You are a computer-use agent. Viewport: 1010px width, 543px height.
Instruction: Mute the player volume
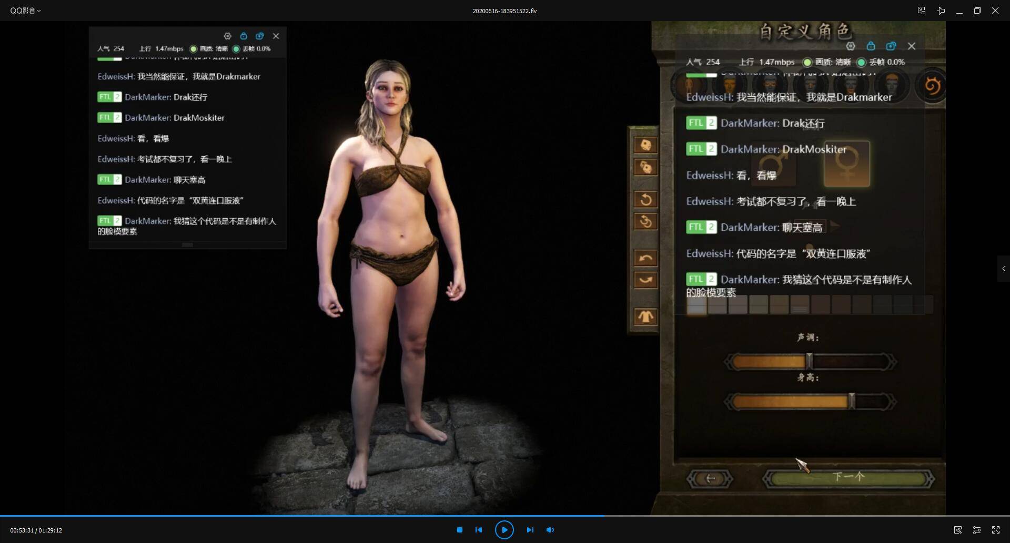coord(550,530)
